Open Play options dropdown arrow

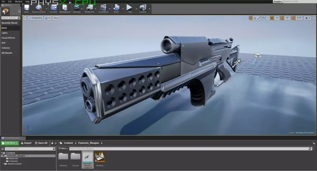tap(137, 9)
